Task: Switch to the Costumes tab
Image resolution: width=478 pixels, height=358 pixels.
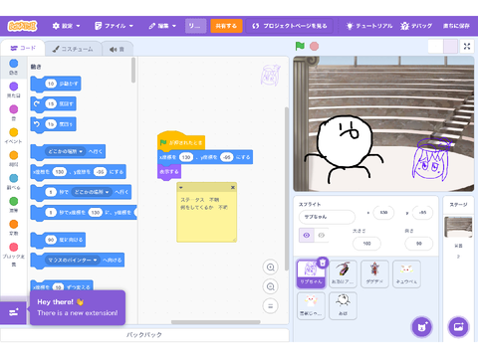Action: click(73, 49)
